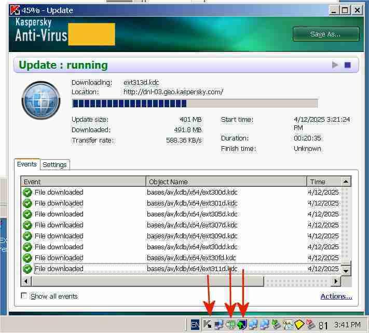Click the transfer rate value 588.36 KB/s
369x333 pixels.
184,140
